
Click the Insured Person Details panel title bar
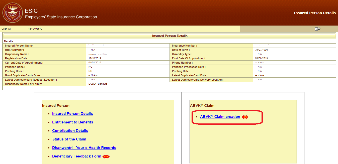(170, 36)
